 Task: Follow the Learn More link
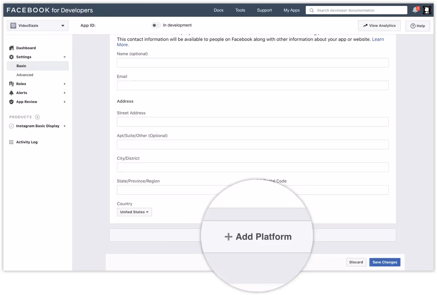pos(378,39)
